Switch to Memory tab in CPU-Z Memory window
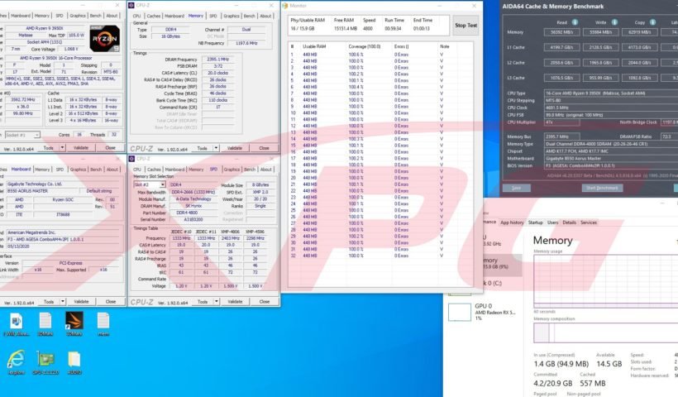 (195, 16)
